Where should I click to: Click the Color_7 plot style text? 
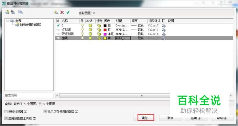click(153, 25)
